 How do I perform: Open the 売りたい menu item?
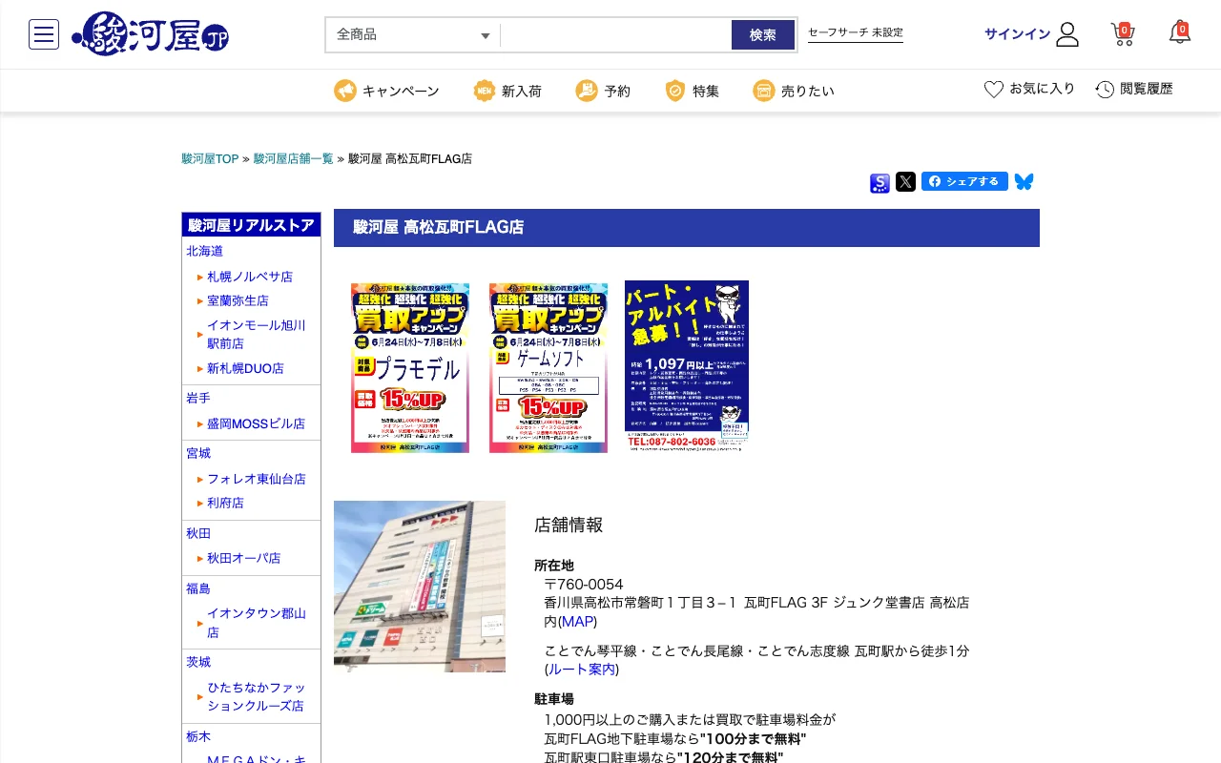click(808, 91)
